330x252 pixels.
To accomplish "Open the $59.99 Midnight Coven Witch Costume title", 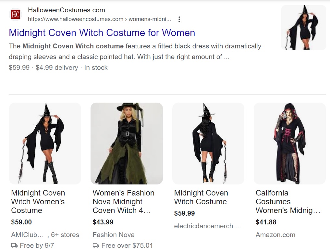I will (201, 197).
